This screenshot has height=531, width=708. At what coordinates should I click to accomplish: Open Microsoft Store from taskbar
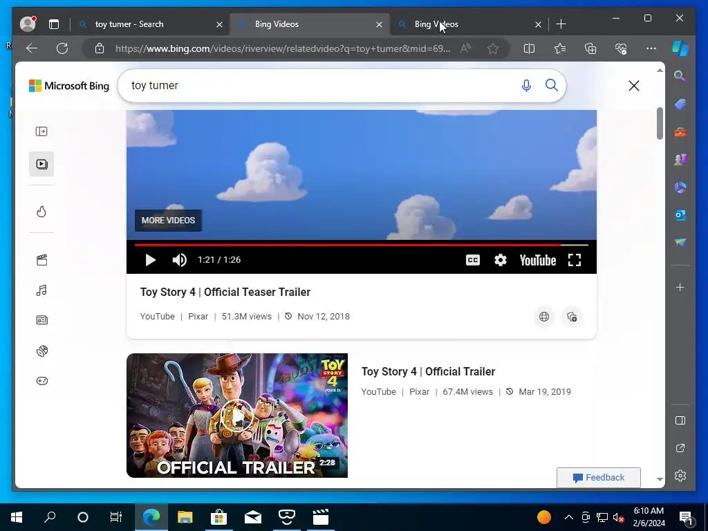point(218,517)
